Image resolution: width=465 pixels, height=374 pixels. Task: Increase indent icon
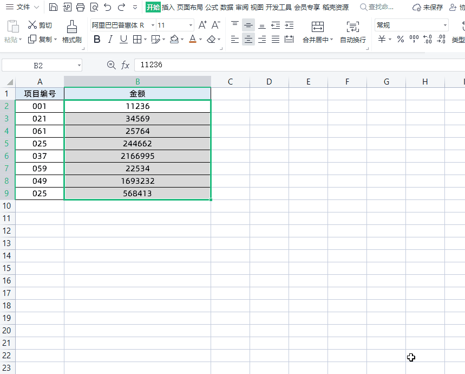click(x=289, y=25)
